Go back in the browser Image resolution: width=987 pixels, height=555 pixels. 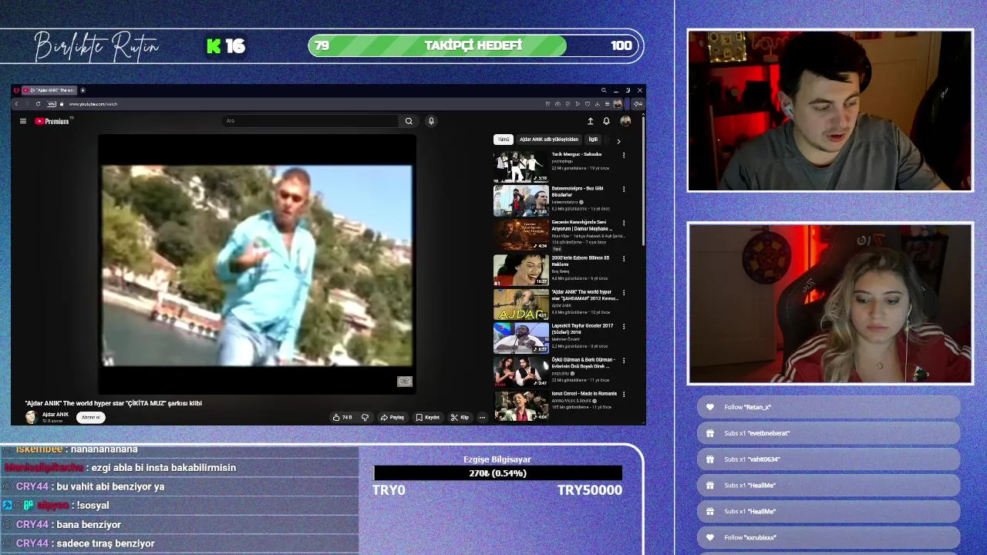pos(16,103)
